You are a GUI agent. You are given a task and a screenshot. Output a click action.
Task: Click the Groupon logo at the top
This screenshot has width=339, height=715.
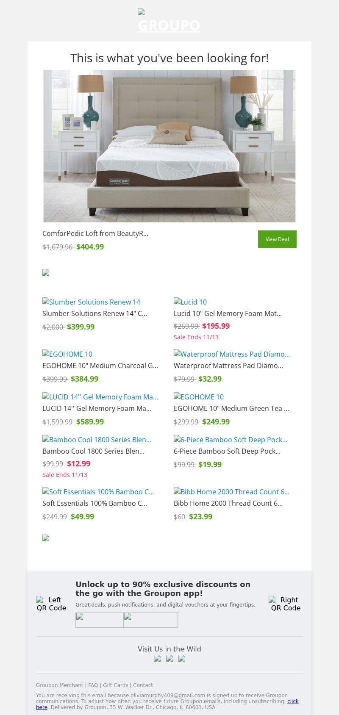point(169,21)
